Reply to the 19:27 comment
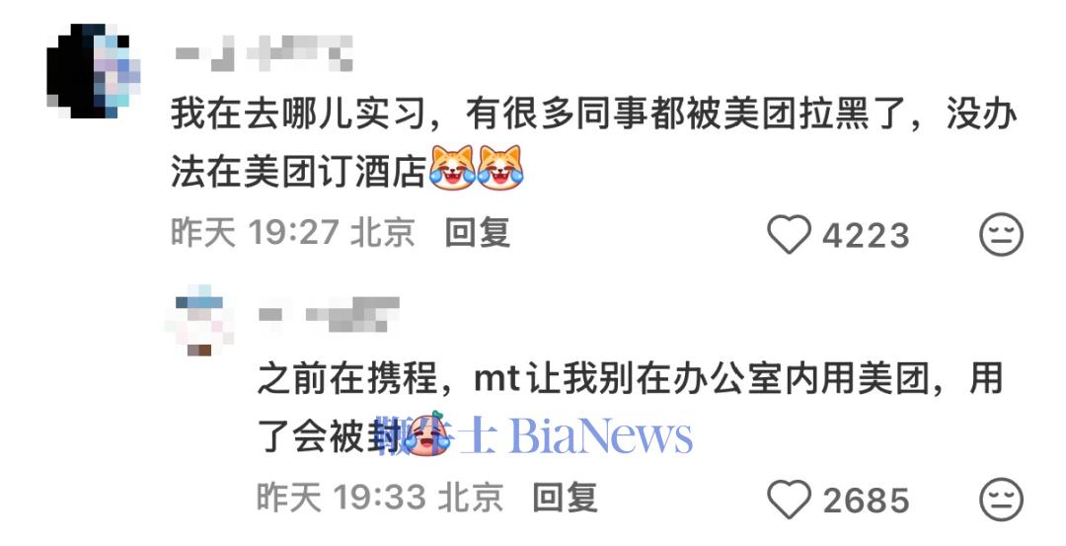Screen dimensions: 1066x546 [478, 233]
